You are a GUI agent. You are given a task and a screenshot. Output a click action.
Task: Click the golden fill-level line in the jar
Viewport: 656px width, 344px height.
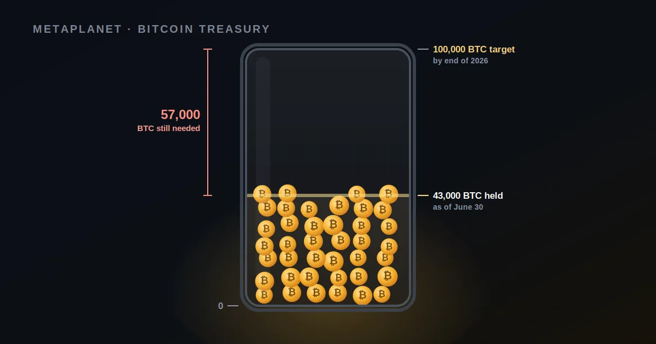coord(328,195)
